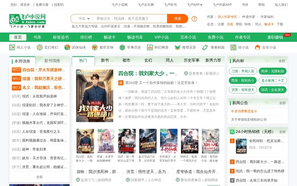Open the featured 四合院 book cover image

94,96
